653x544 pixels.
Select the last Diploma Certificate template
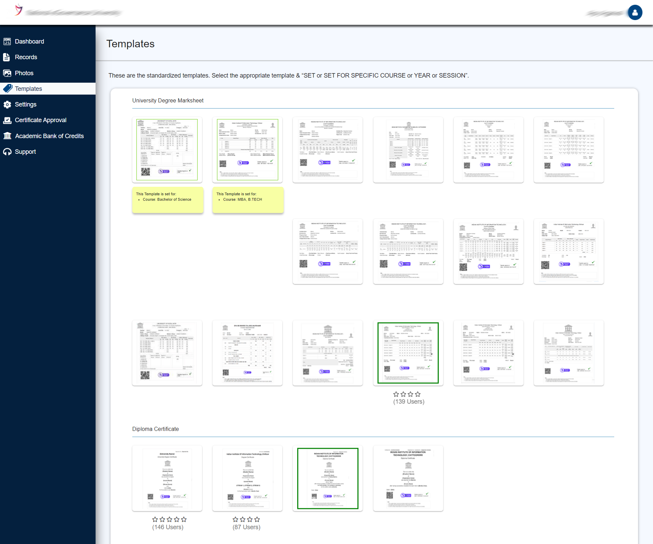tap(408, 478)
